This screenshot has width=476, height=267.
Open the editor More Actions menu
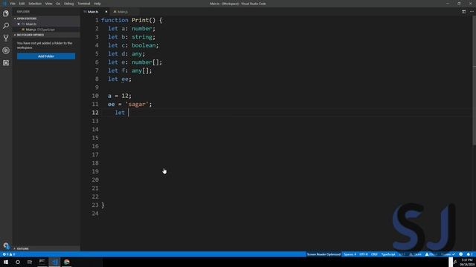pyautogui.click(x=472, y=12)
